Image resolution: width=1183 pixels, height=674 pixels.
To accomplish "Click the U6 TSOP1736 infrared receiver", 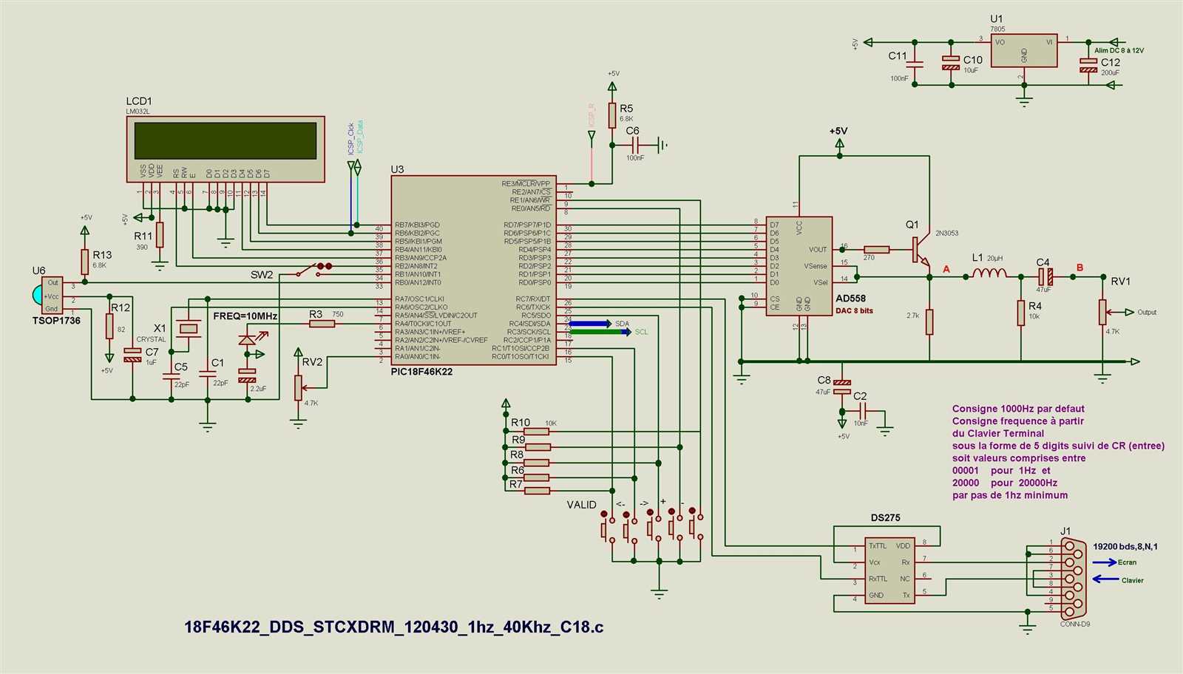I will coord(47,296).
